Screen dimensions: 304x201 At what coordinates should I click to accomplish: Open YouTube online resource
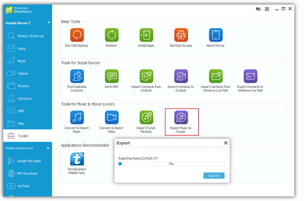pyautogui.click(x=28, y=186)
